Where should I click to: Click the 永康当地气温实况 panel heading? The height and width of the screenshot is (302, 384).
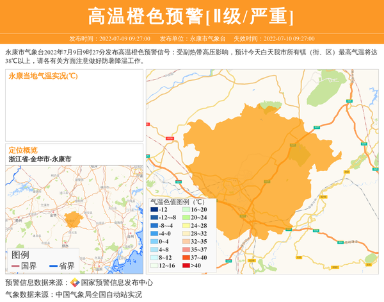(x=42, y=76)
